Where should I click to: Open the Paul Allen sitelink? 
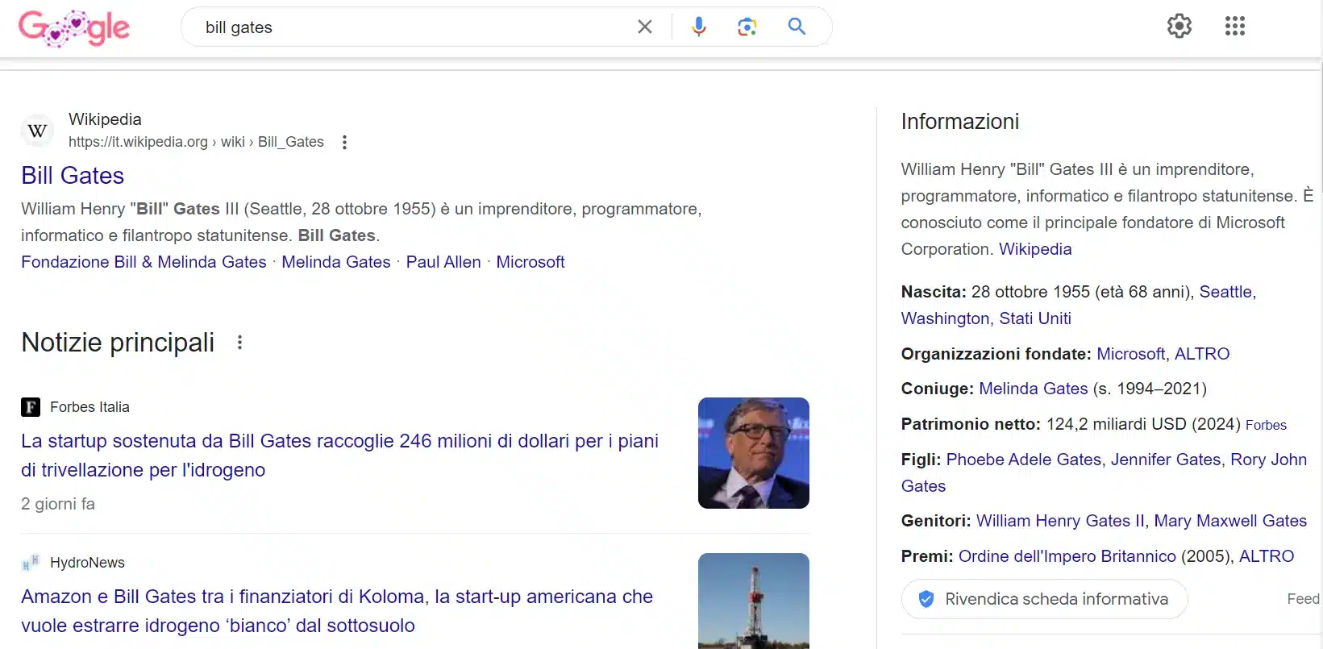(443, 262)
